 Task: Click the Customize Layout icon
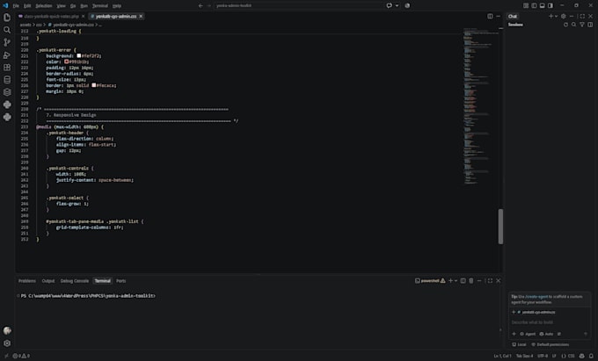tap(526, 6)
